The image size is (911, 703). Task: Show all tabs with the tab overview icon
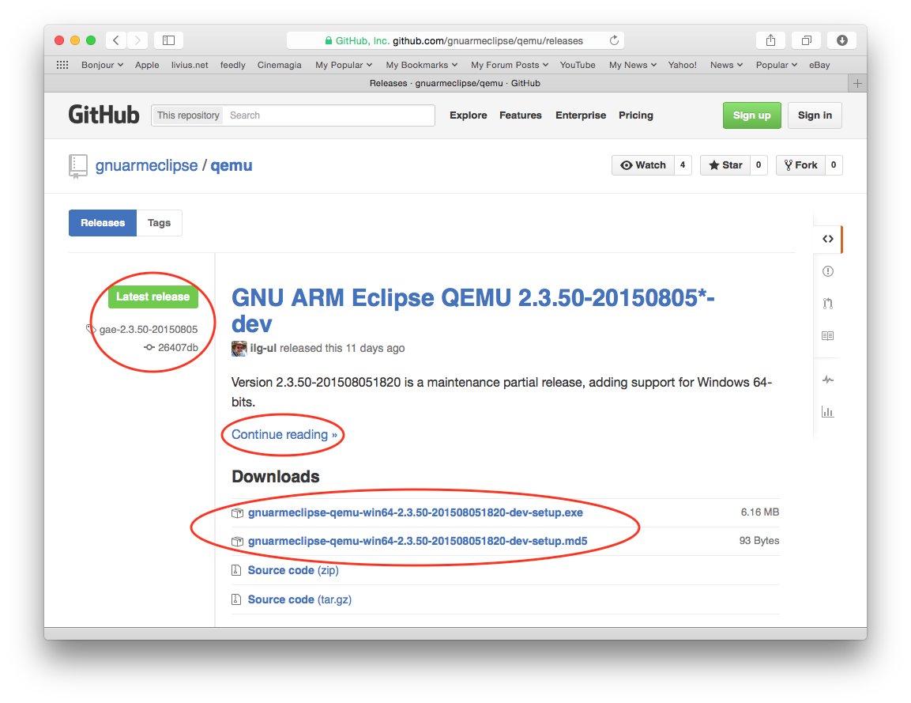point(807,40)
